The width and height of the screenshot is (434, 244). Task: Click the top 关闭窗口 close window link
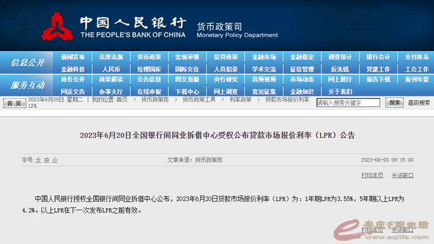(x=403, y=175)
